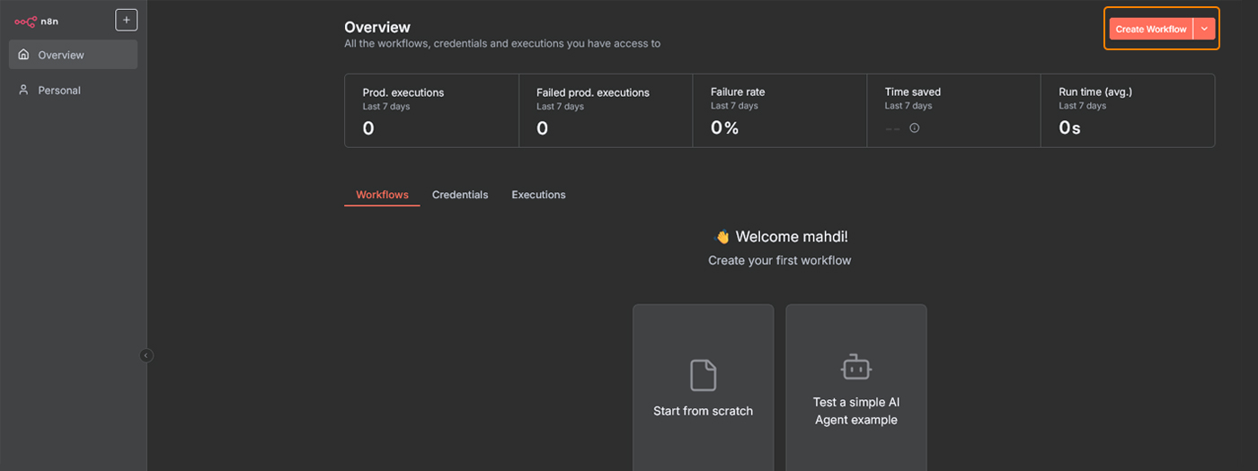
Task: Click the plus icon beside n8n logo
Action: click(x=126, y=20)
